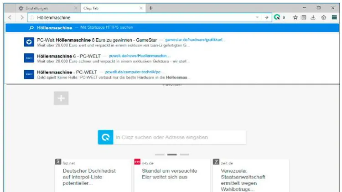
Task: Click PC-WELT logo of the last result
Action: pos(29,74)
